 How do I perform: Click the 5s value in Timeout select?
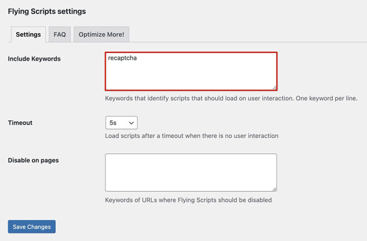(113, 123)
